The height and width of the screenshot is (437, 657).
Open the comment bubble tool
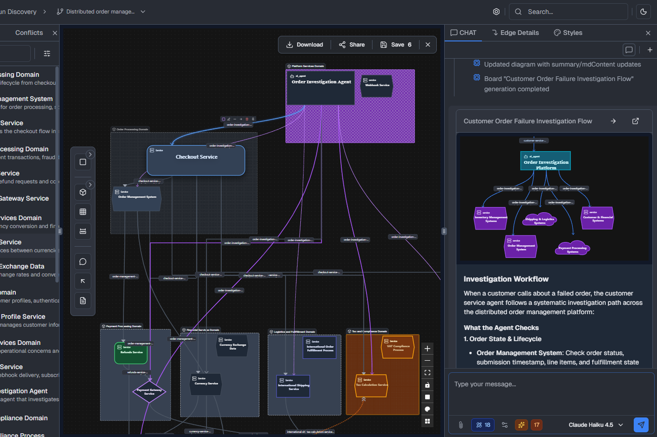point(83,261)
